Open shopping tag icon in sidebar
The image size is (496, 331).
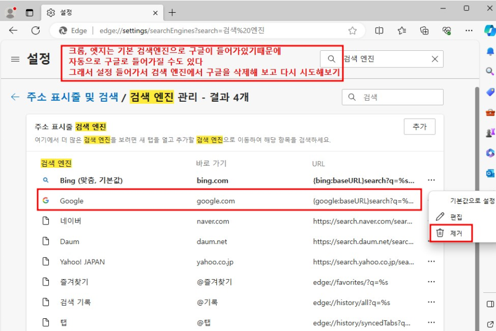point(490,92)
